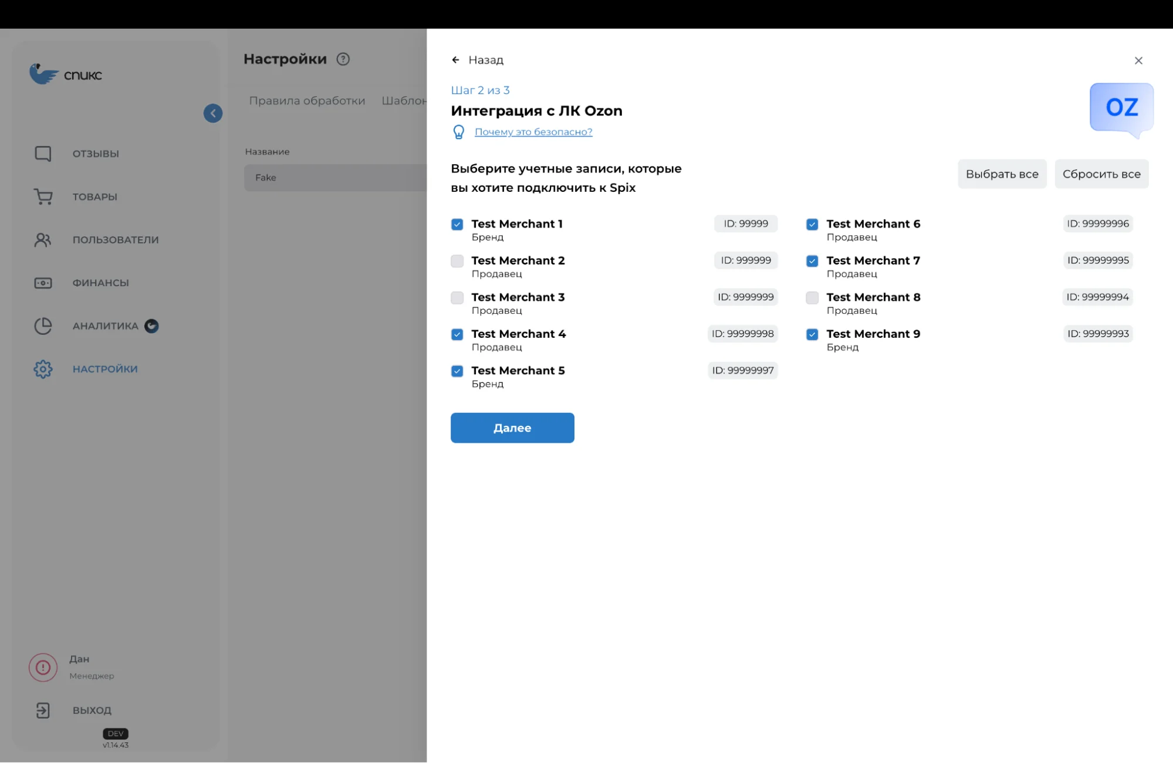The height and width of the screenshot is (763, 1173).
Task: Open the Analytics pie chart icon
Action: point(43,326)
